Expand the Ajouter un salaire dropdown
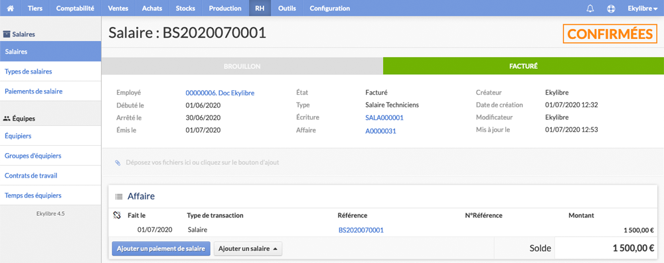Viewport: 664px width, 263px height. point(248,248)
